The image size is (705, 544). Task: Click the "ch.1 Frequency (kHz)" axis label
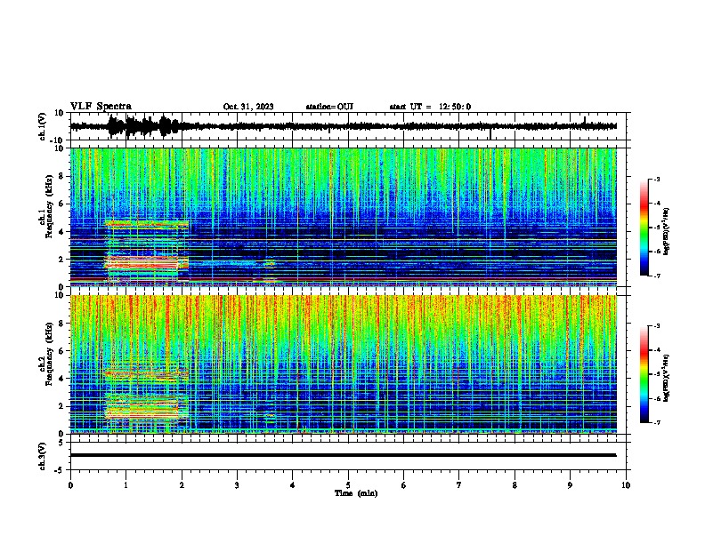click(x=46, y=206)
